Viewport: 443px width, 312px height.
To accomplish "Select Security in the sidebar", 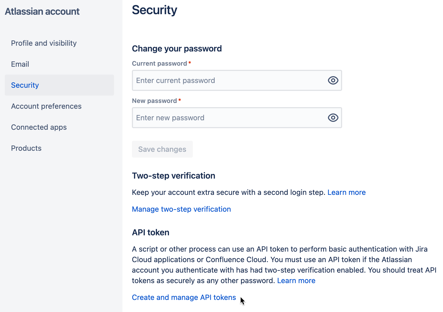I will 59,85.
